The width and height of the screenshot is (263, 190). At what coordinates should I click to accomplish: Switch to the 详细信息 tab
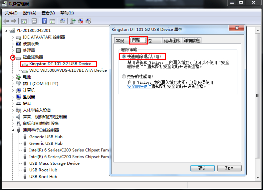pos(192,41)
